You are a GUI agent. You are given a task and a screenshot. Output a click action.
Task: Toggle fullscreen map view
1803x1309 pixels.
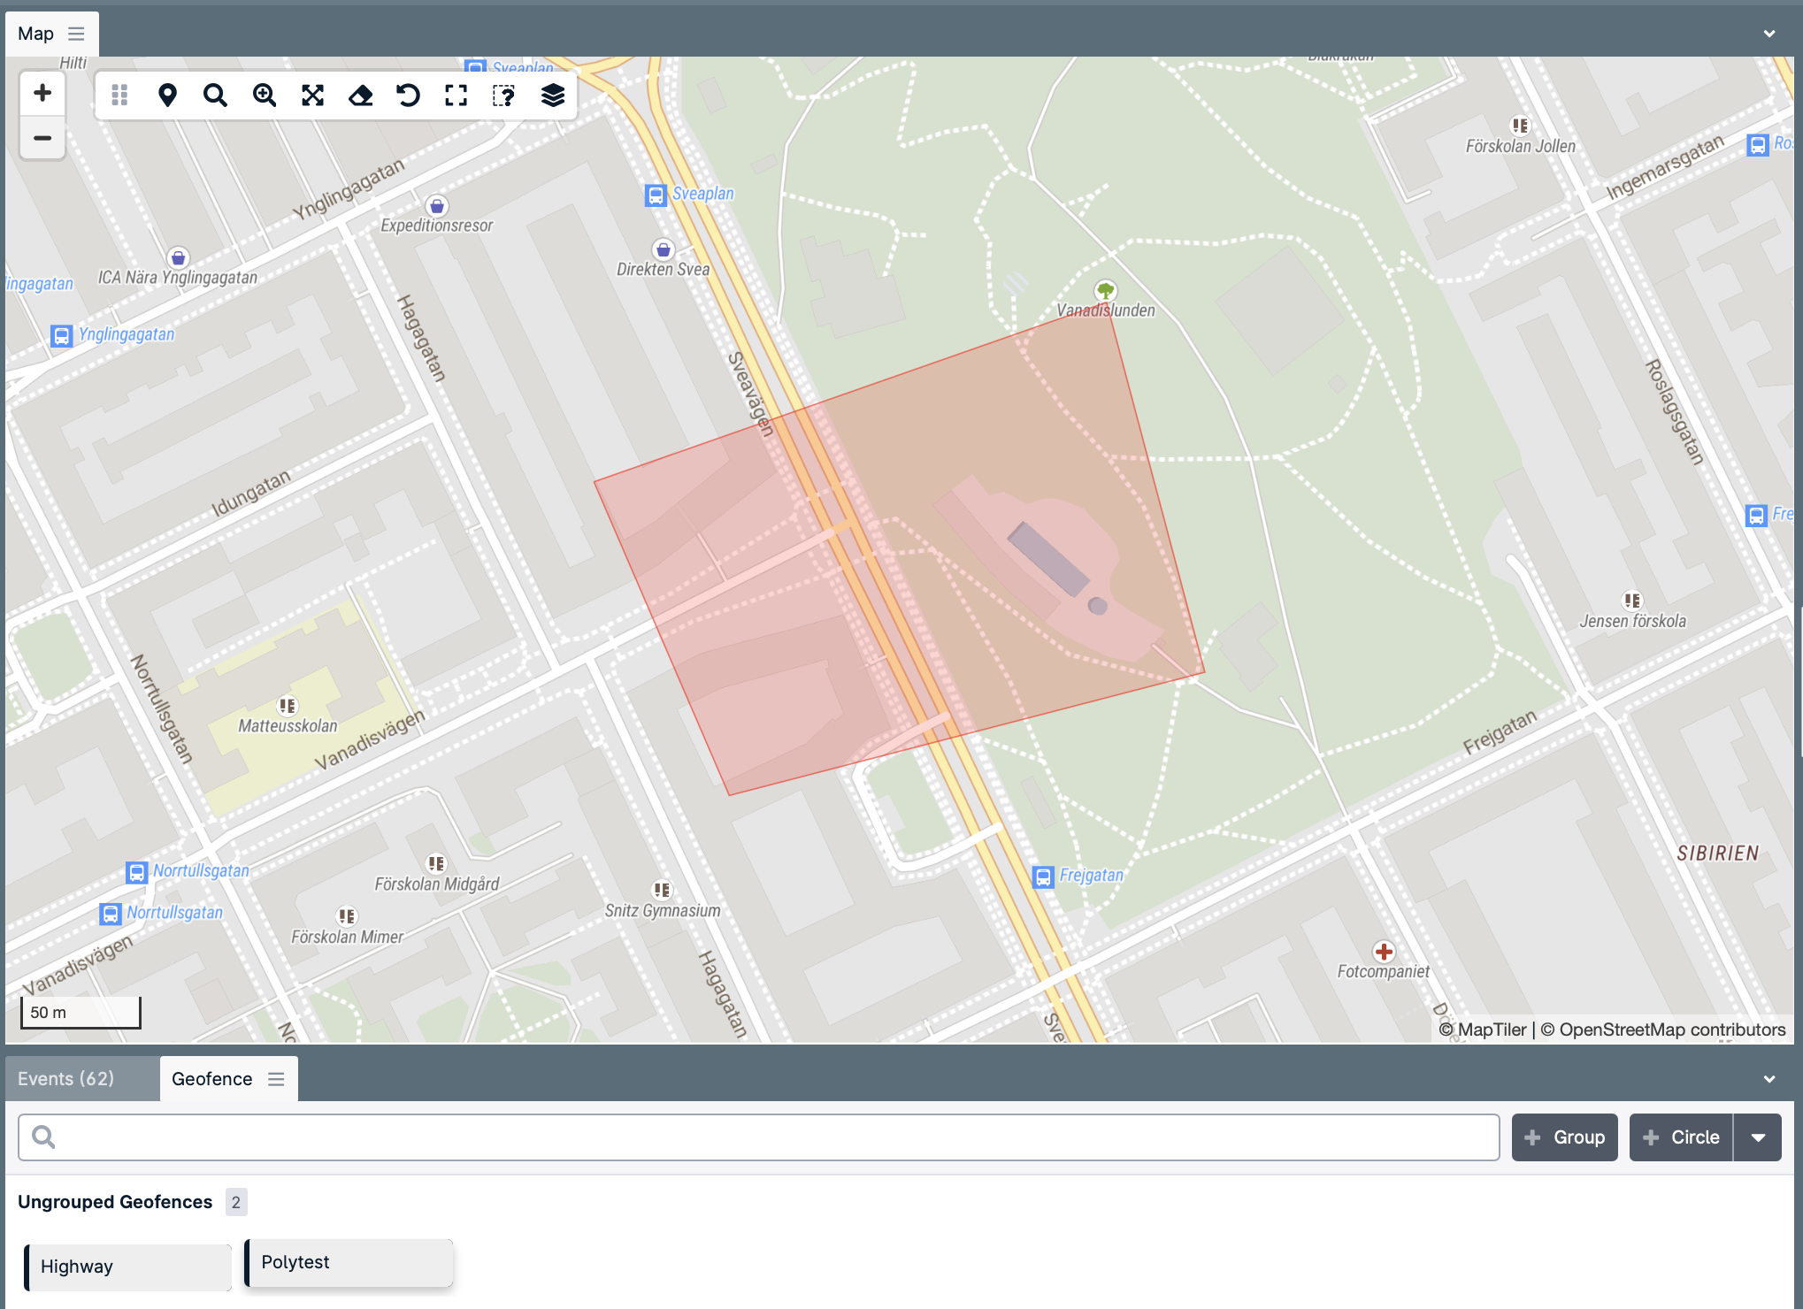point(456,95)
